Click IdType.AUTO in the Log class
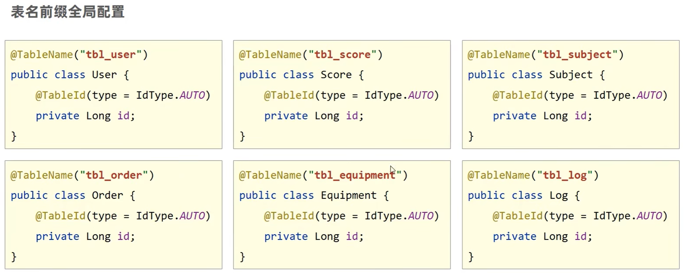This screenshot has height=273, width=684. [x=628, y=216]
